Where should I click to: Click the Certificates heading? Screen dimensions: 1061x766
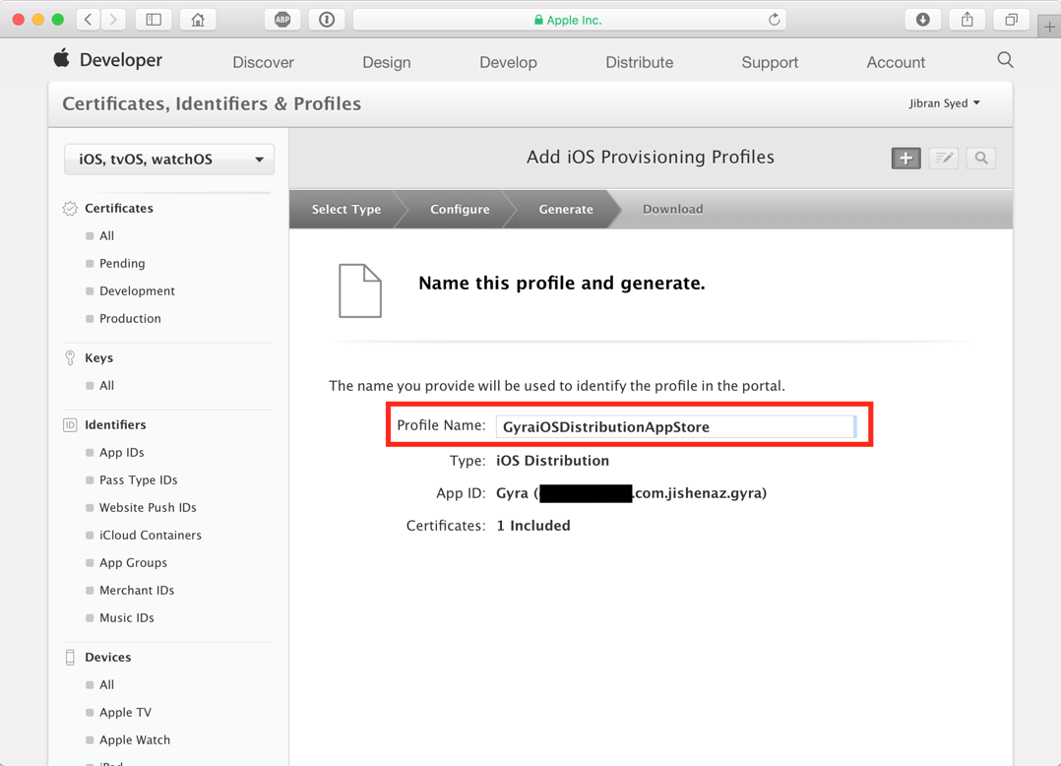119,209
